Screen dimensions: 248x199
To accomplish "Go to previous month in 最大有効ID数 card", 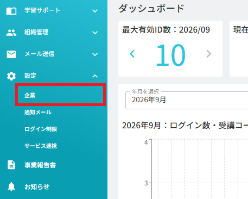I will click(x=132, y=54).
